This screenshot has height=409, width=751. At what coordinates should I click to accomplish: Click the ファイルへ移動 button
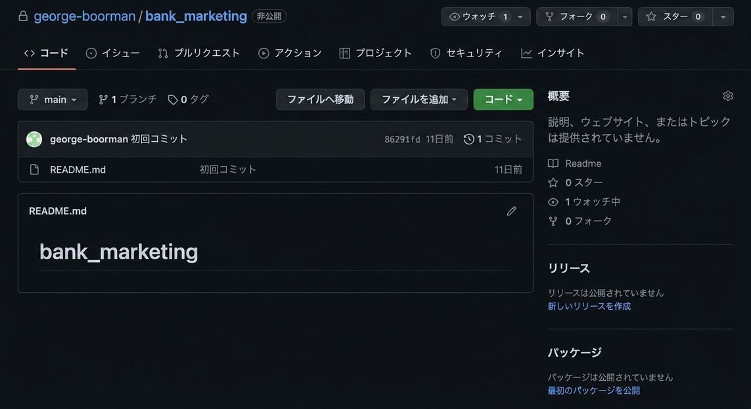[321, 100]
